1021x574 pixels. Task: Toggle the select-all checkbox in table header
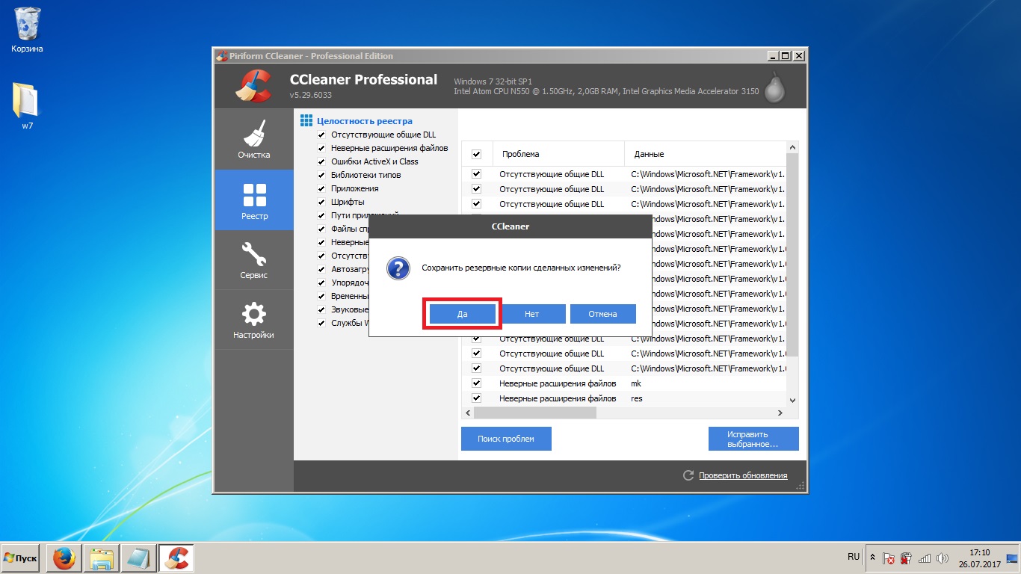[476, 154]
